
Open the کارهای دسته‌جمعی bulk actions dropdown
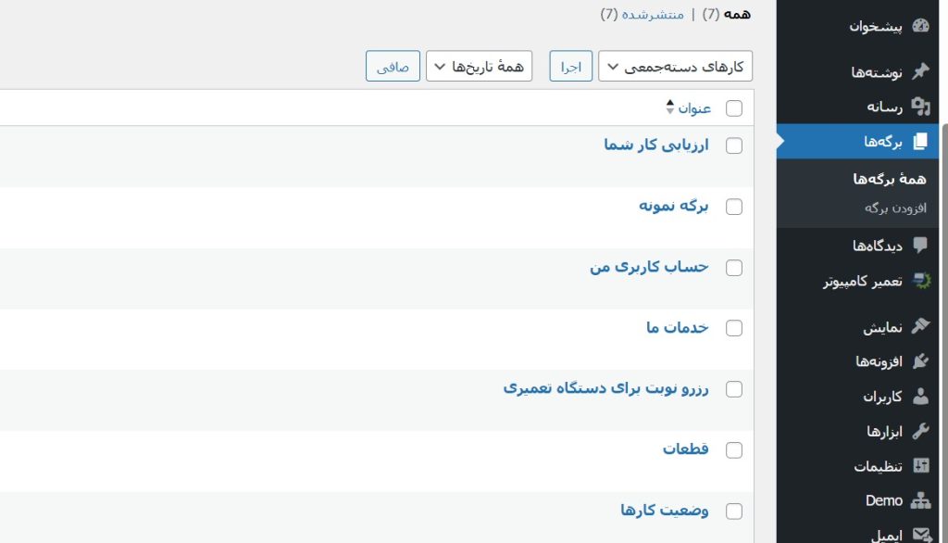pyautogui.click(x=675, y=66)
